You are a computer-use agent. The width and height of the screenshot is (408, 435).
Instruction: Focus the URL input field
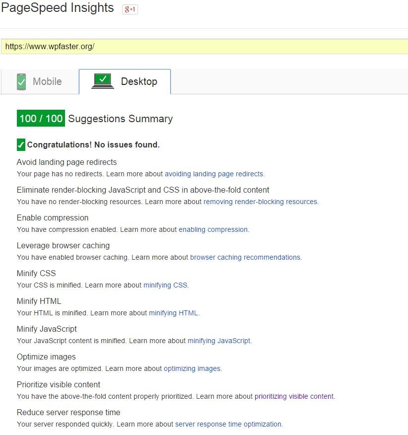click(x=204, y=46)
